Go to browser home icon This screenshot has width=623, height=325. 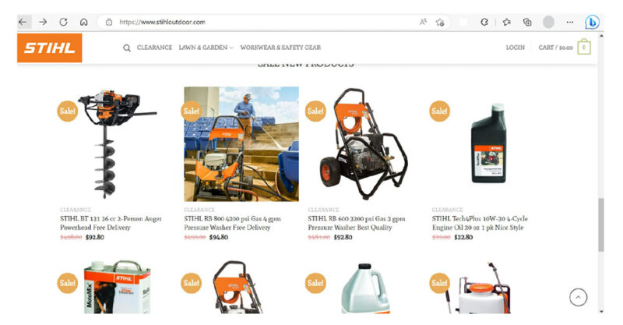(x=83, y=22)
